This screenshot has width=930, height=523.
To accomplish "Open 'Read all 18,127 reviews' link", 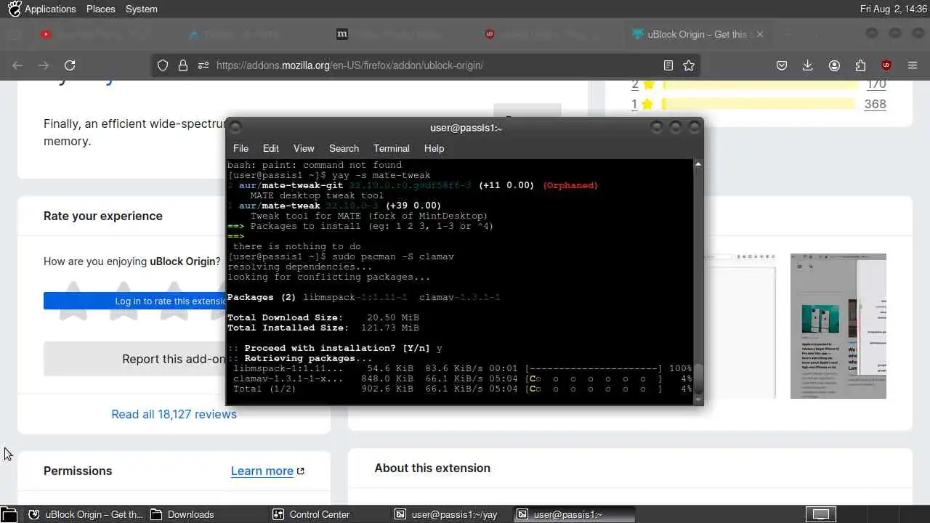I will (174, 414).
